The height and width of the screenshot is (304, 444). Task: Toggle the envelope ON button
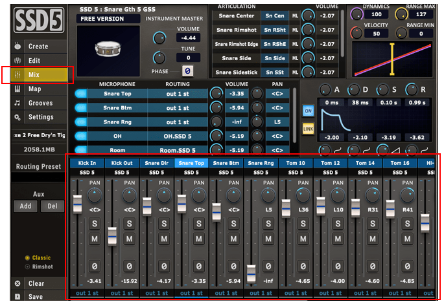click(308, 111)
